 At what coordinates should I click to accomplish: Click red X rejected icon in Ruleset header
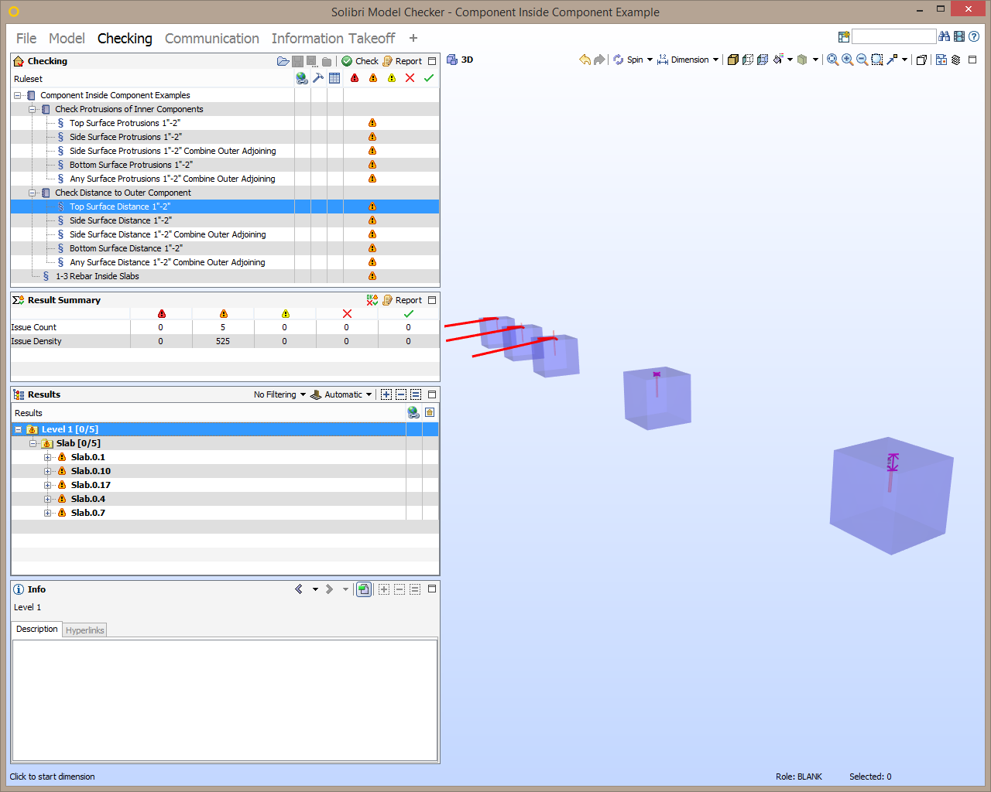pos(410,78)
